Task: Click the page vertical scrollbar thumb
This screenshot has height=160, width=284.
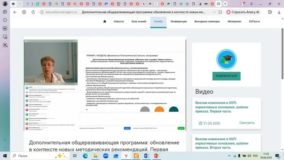Action: 282,54
